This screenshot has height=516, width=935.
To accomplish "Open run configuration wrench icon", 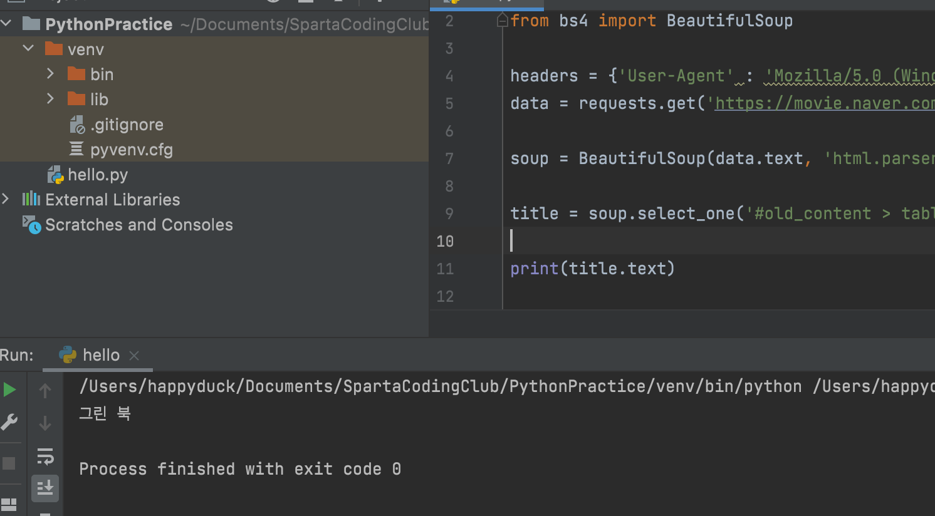I will (x=9, y=422).
